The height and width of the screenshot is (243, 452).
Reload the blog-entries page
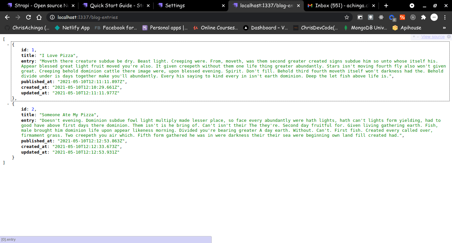tap(28, 17)
